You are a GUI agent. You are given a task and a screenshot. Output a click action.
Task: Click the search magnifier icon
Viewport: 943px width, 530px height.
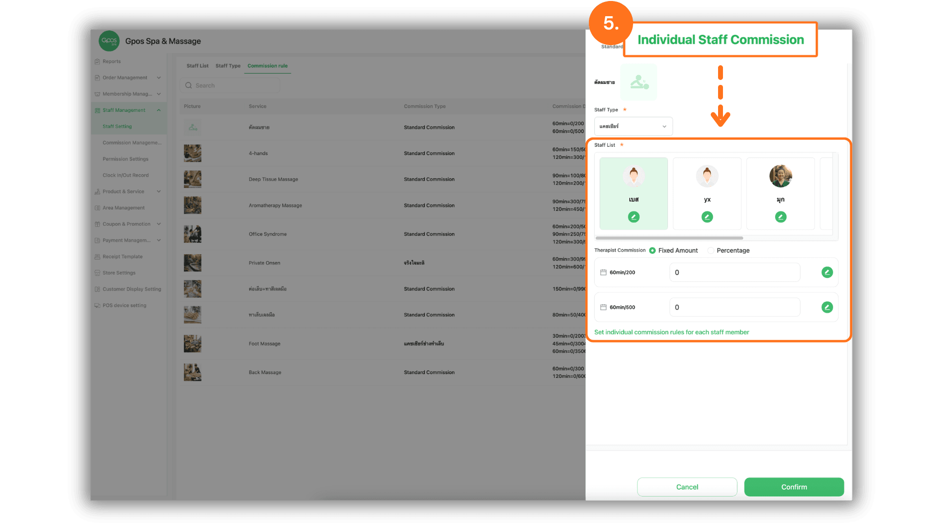pos(189,85)
